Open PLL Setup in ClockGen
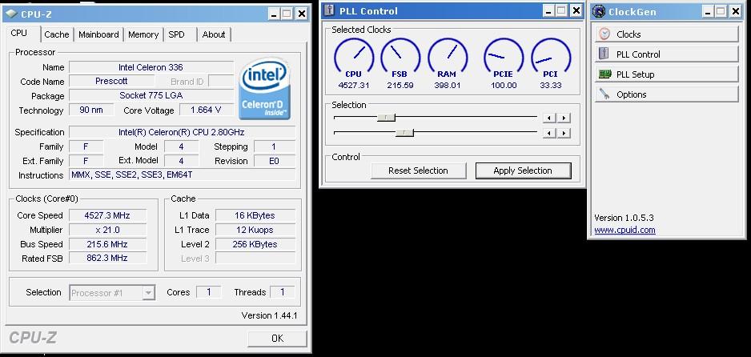The height and width of the screenshot is (357, 751). [666, 74]
